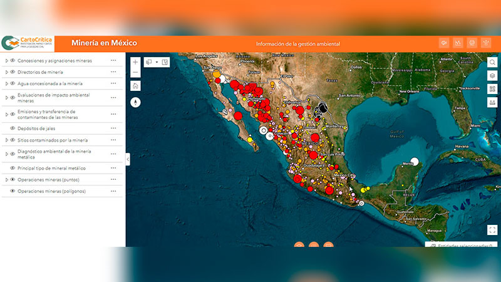Toggle visibility of Operaciones mineras (puntos)

13,179
